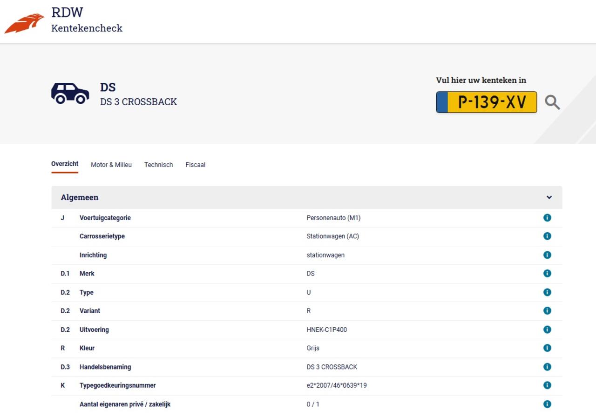Open info icon for Typegoedkeuringsnummer row
This screenshot has height=417, width=596.
click(547, 385)
